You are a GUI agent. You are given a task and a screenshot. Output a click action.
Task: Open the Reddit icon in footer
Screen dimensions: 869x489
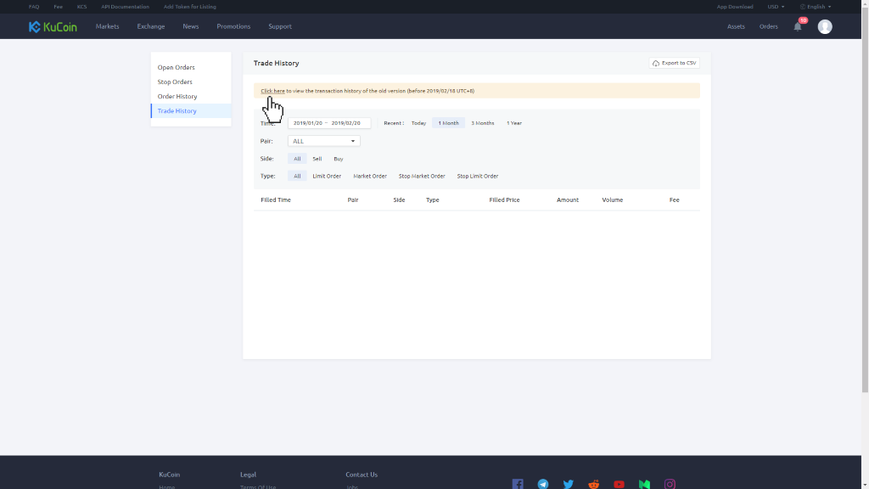tap(594, 484)
